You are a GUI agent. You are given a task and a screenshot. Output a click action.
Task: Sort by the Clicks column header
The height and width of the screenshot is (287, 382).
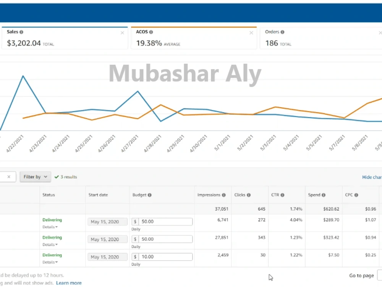click(240, 195)
